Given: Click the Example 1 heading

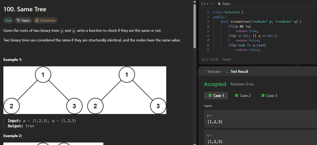Looking at the screenshot, I should click(x=13, y=60).
